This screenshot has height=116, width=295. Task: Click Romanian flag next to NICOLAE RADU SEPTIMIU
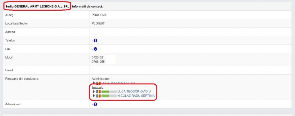tap(98, 96)
